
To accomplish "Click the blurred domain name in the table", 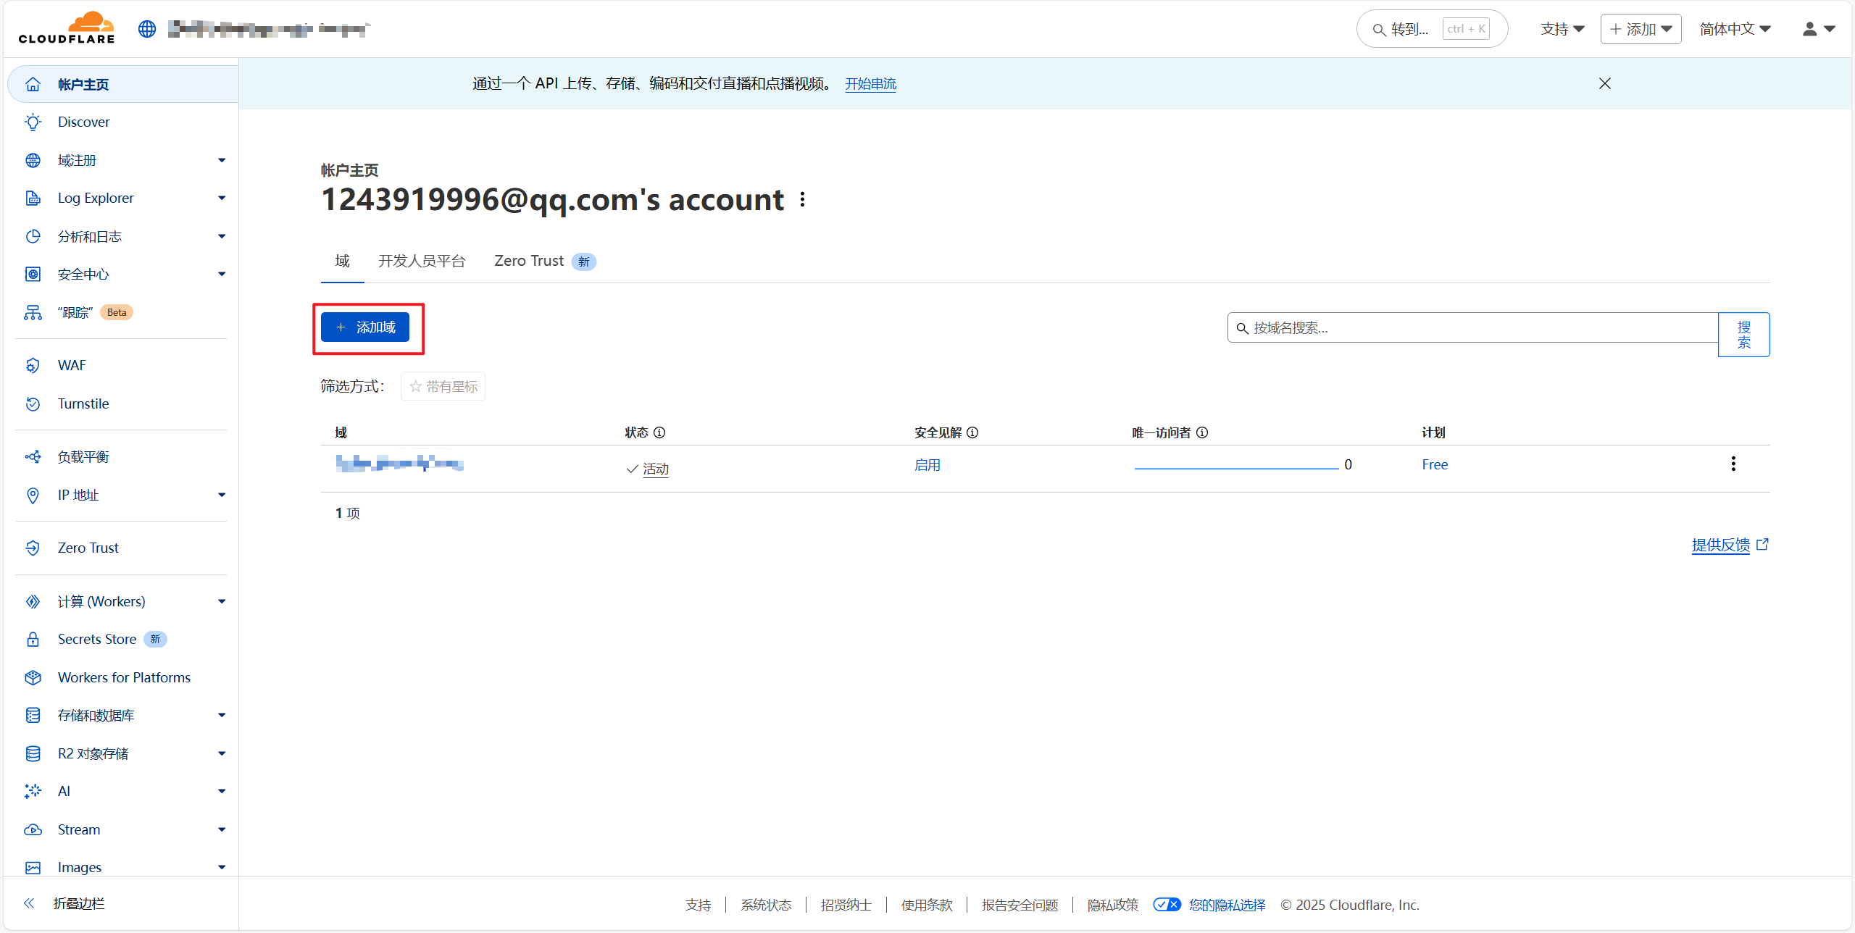I will coord(400,463).
